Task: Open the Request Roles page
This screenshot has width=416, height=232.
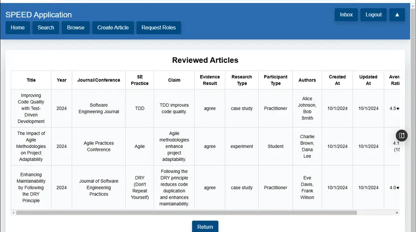Action: tap(158, 28)
